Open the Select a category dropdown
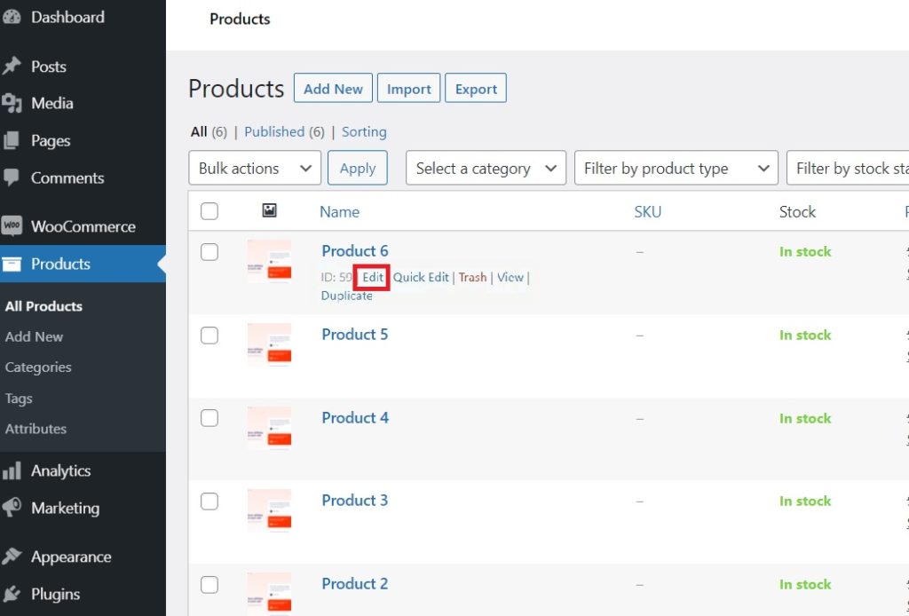Viewport: 909px width, 616px height. 486,168
